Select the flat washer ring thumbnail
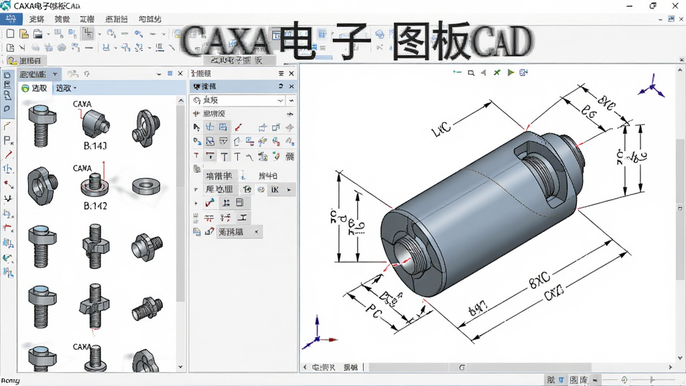The image size is (686, 386). [146, 186]
